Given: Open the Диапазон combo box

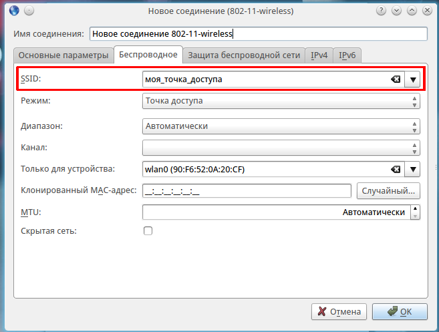Looking at the screenshot, I should coord(281,126).
